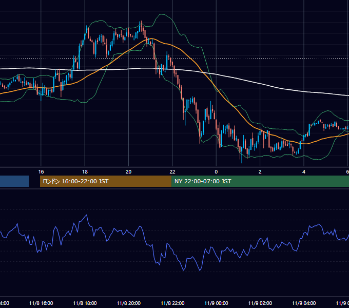The height and width of the screenshot is (308, 349).
Task: Click the 4 hour label on chart axis
Action: click(x=304, y=172)
